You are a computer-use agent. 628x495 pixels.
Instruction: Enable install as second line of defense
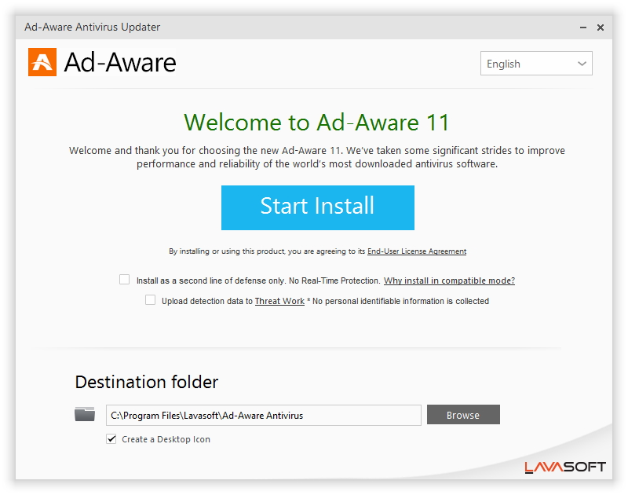pyautogui.click(x=125, y=280)
